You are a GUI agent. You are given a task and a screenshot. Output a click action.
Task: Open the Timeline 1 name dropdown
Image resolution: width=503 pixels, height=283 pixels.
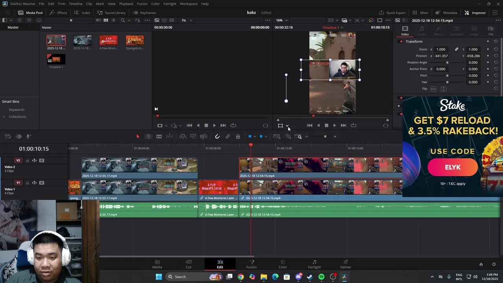pyautogui.click(x=333, y=28)
